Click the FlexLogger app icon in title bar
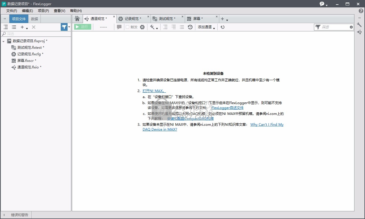Viewport: 365px width, 219px height. (x=4, y=4)
